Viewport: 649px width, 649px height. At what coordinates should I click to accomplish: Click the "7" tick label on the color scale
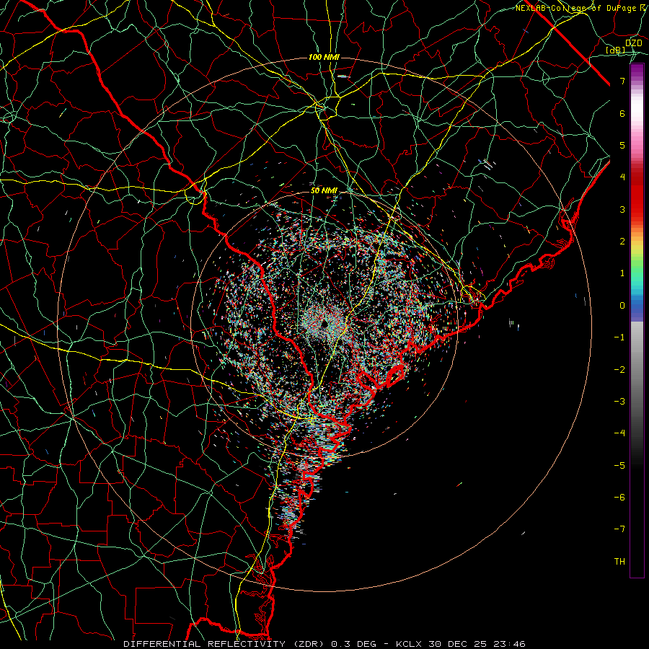pyautogui.click(x=622, y=81)
